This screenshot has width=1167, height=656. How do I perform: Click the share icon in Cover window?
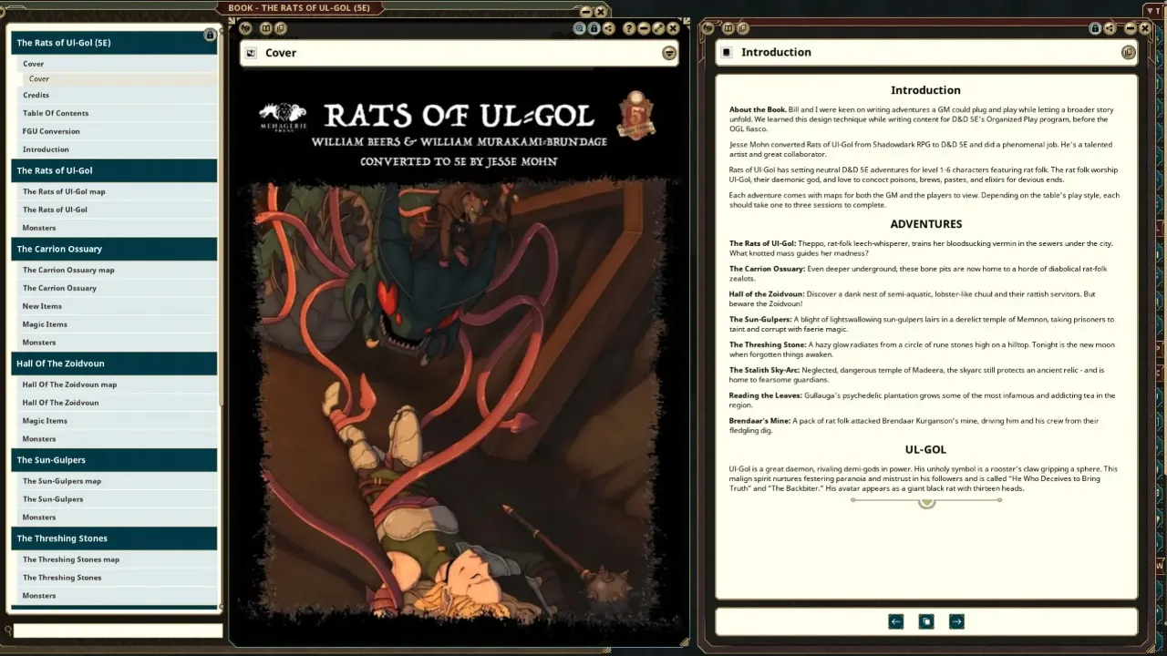click(609, 28)
